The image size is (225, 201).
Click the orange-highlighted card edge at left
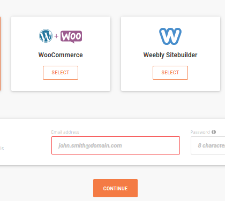pyautogui.click(x=0, y=53)
